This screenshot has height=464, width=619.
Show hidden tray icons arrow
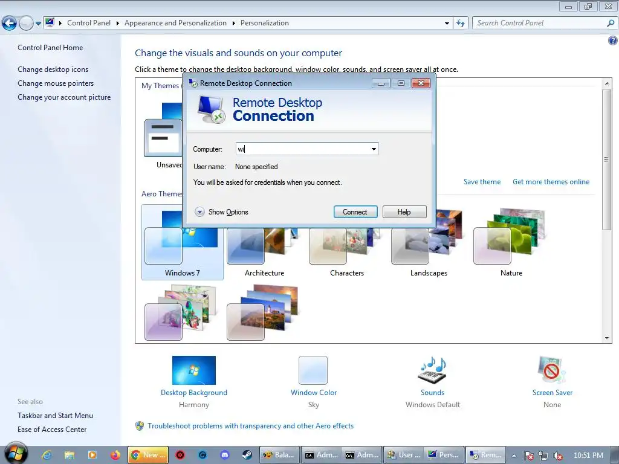[514, 456]
